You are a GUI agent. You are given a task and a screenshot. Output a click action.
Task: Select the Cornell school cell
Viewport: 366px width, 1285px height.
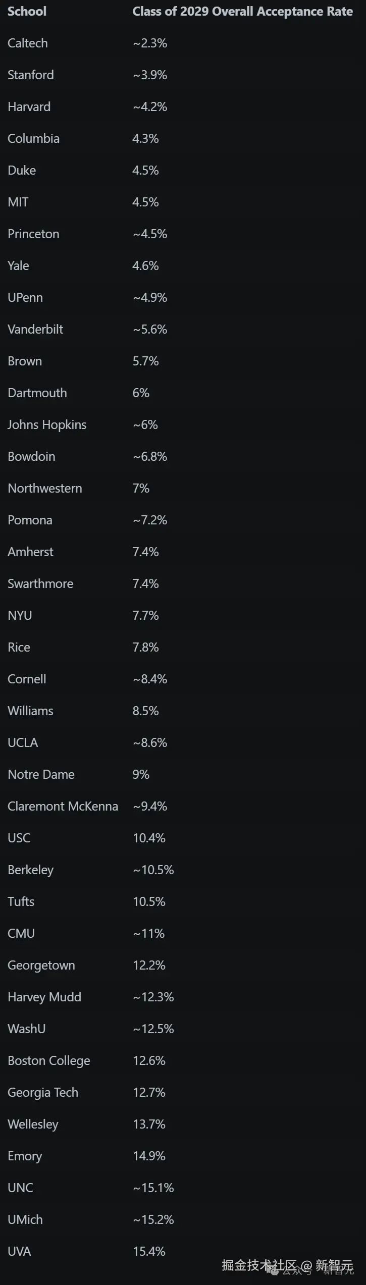(27, 679)
